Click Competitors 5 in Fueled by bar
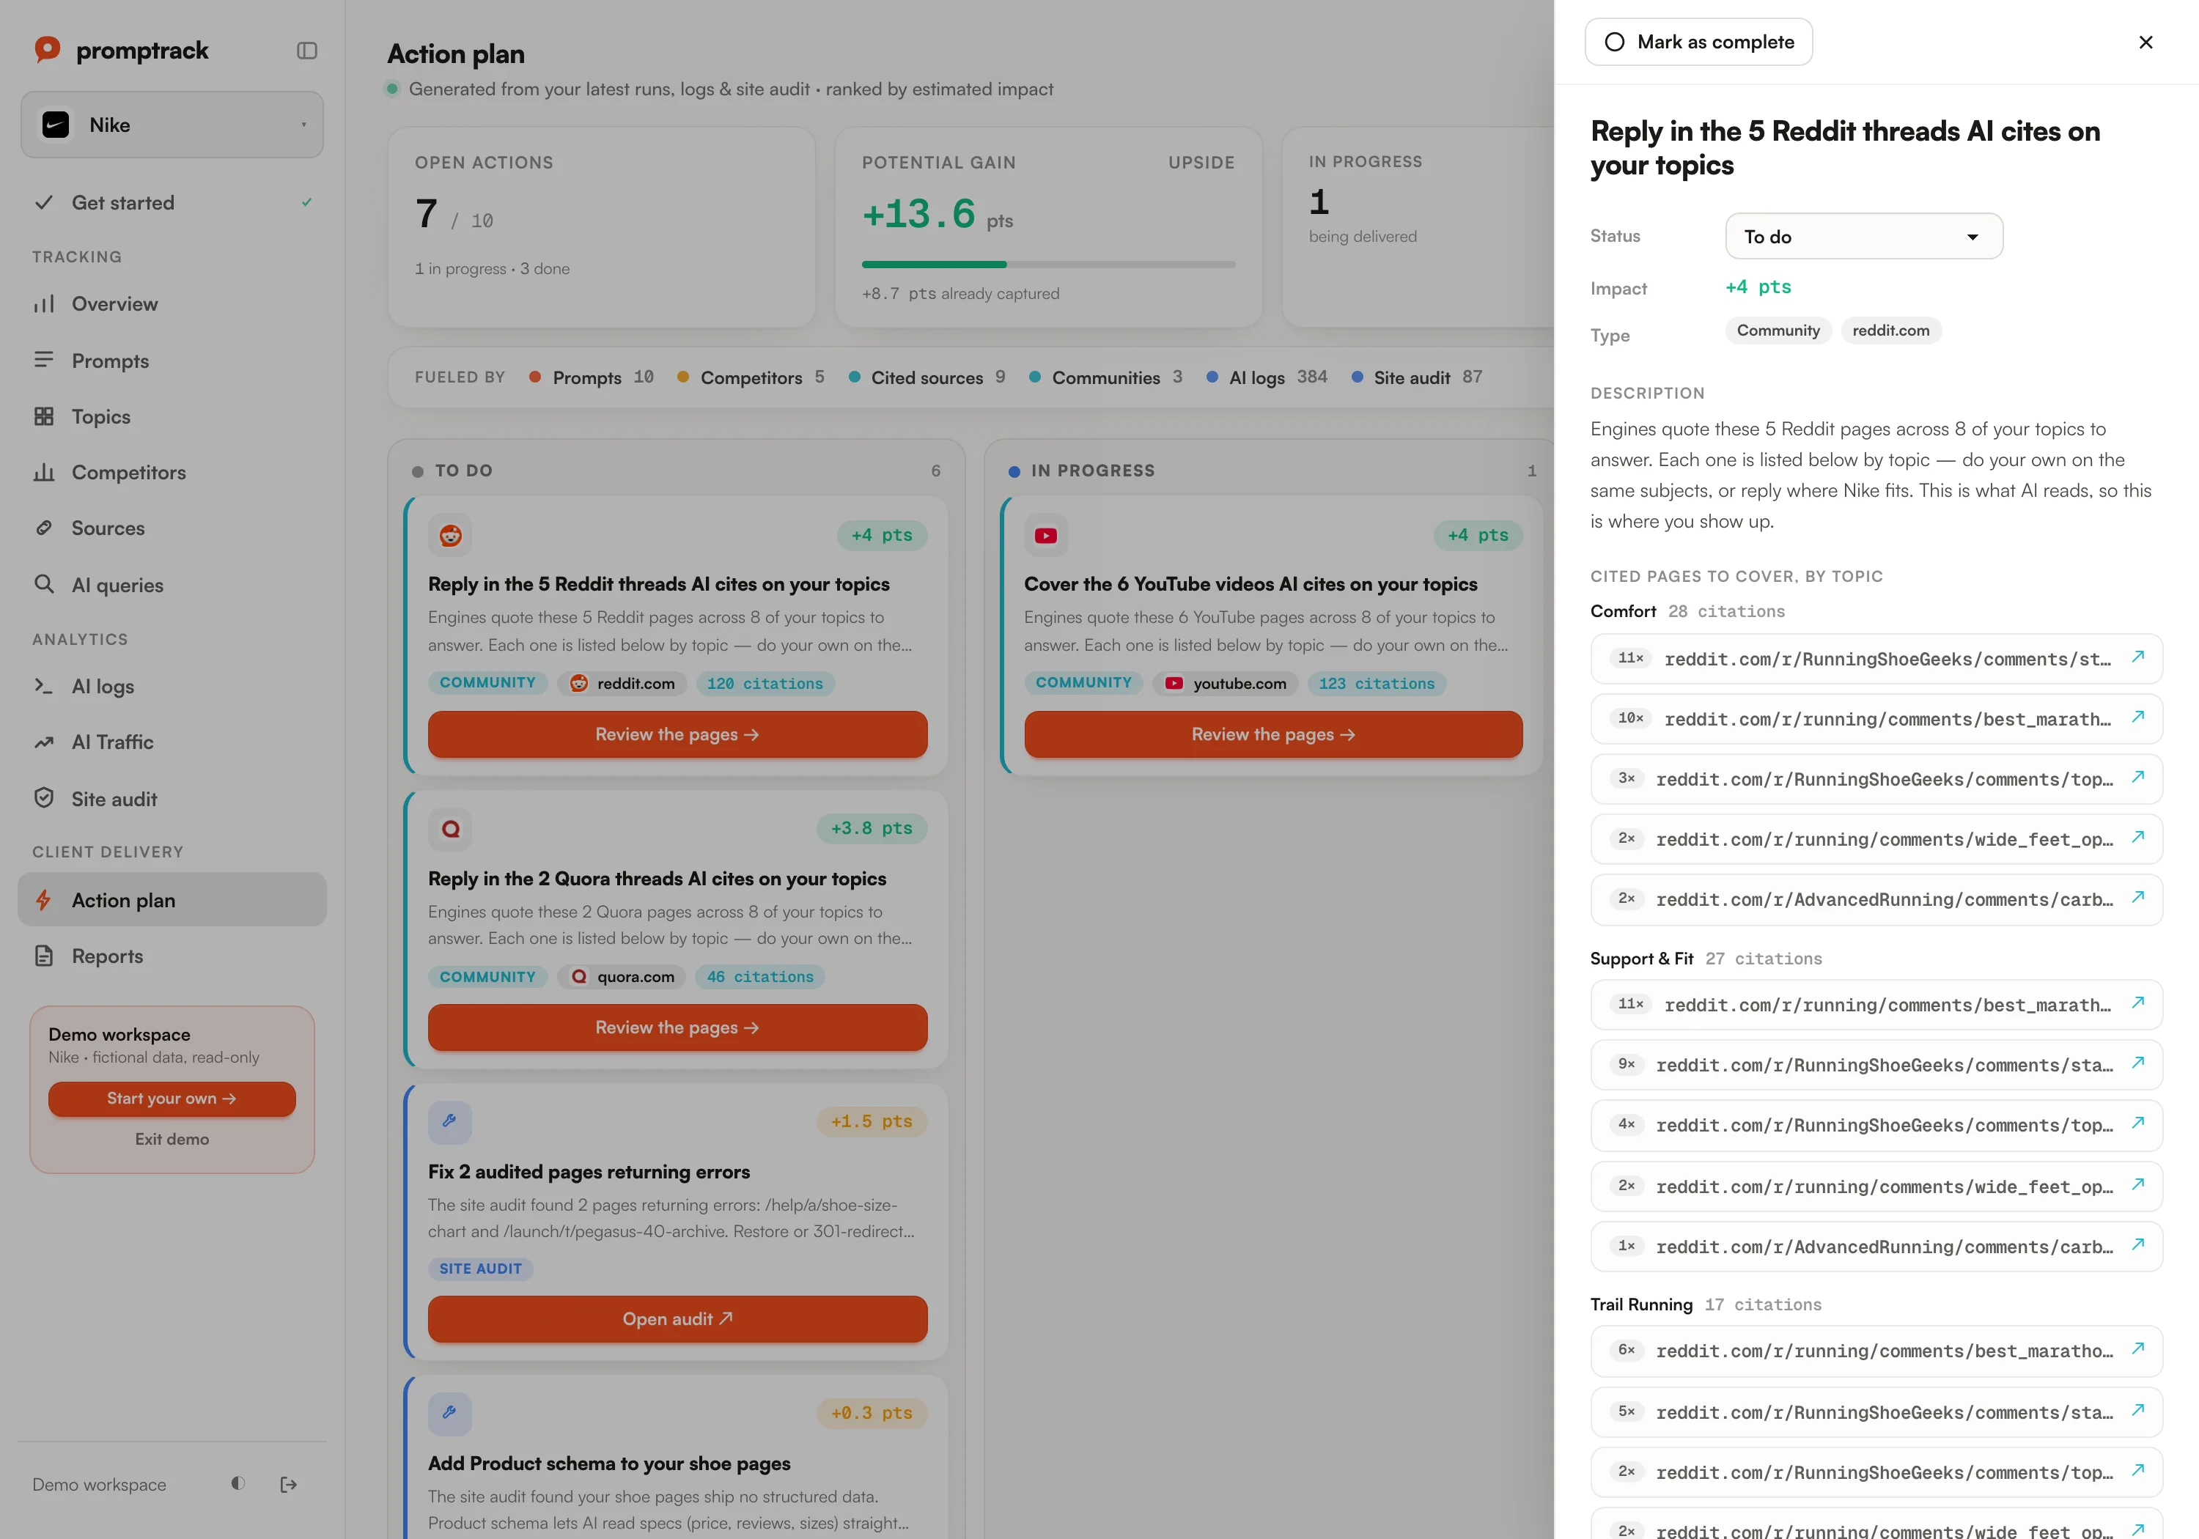Image resolution: width=2199 pixels, height=1539 pixels. point(751,377)
